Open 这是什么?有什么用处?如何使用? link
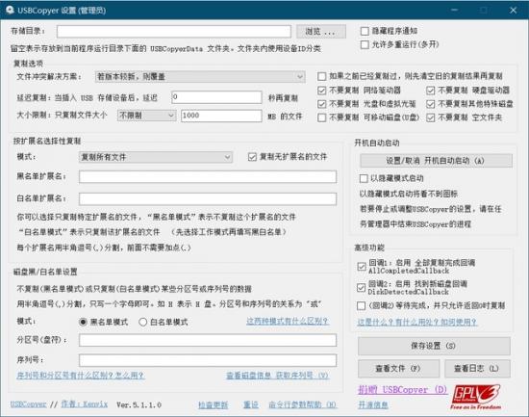529x417 pixels. 417,322
